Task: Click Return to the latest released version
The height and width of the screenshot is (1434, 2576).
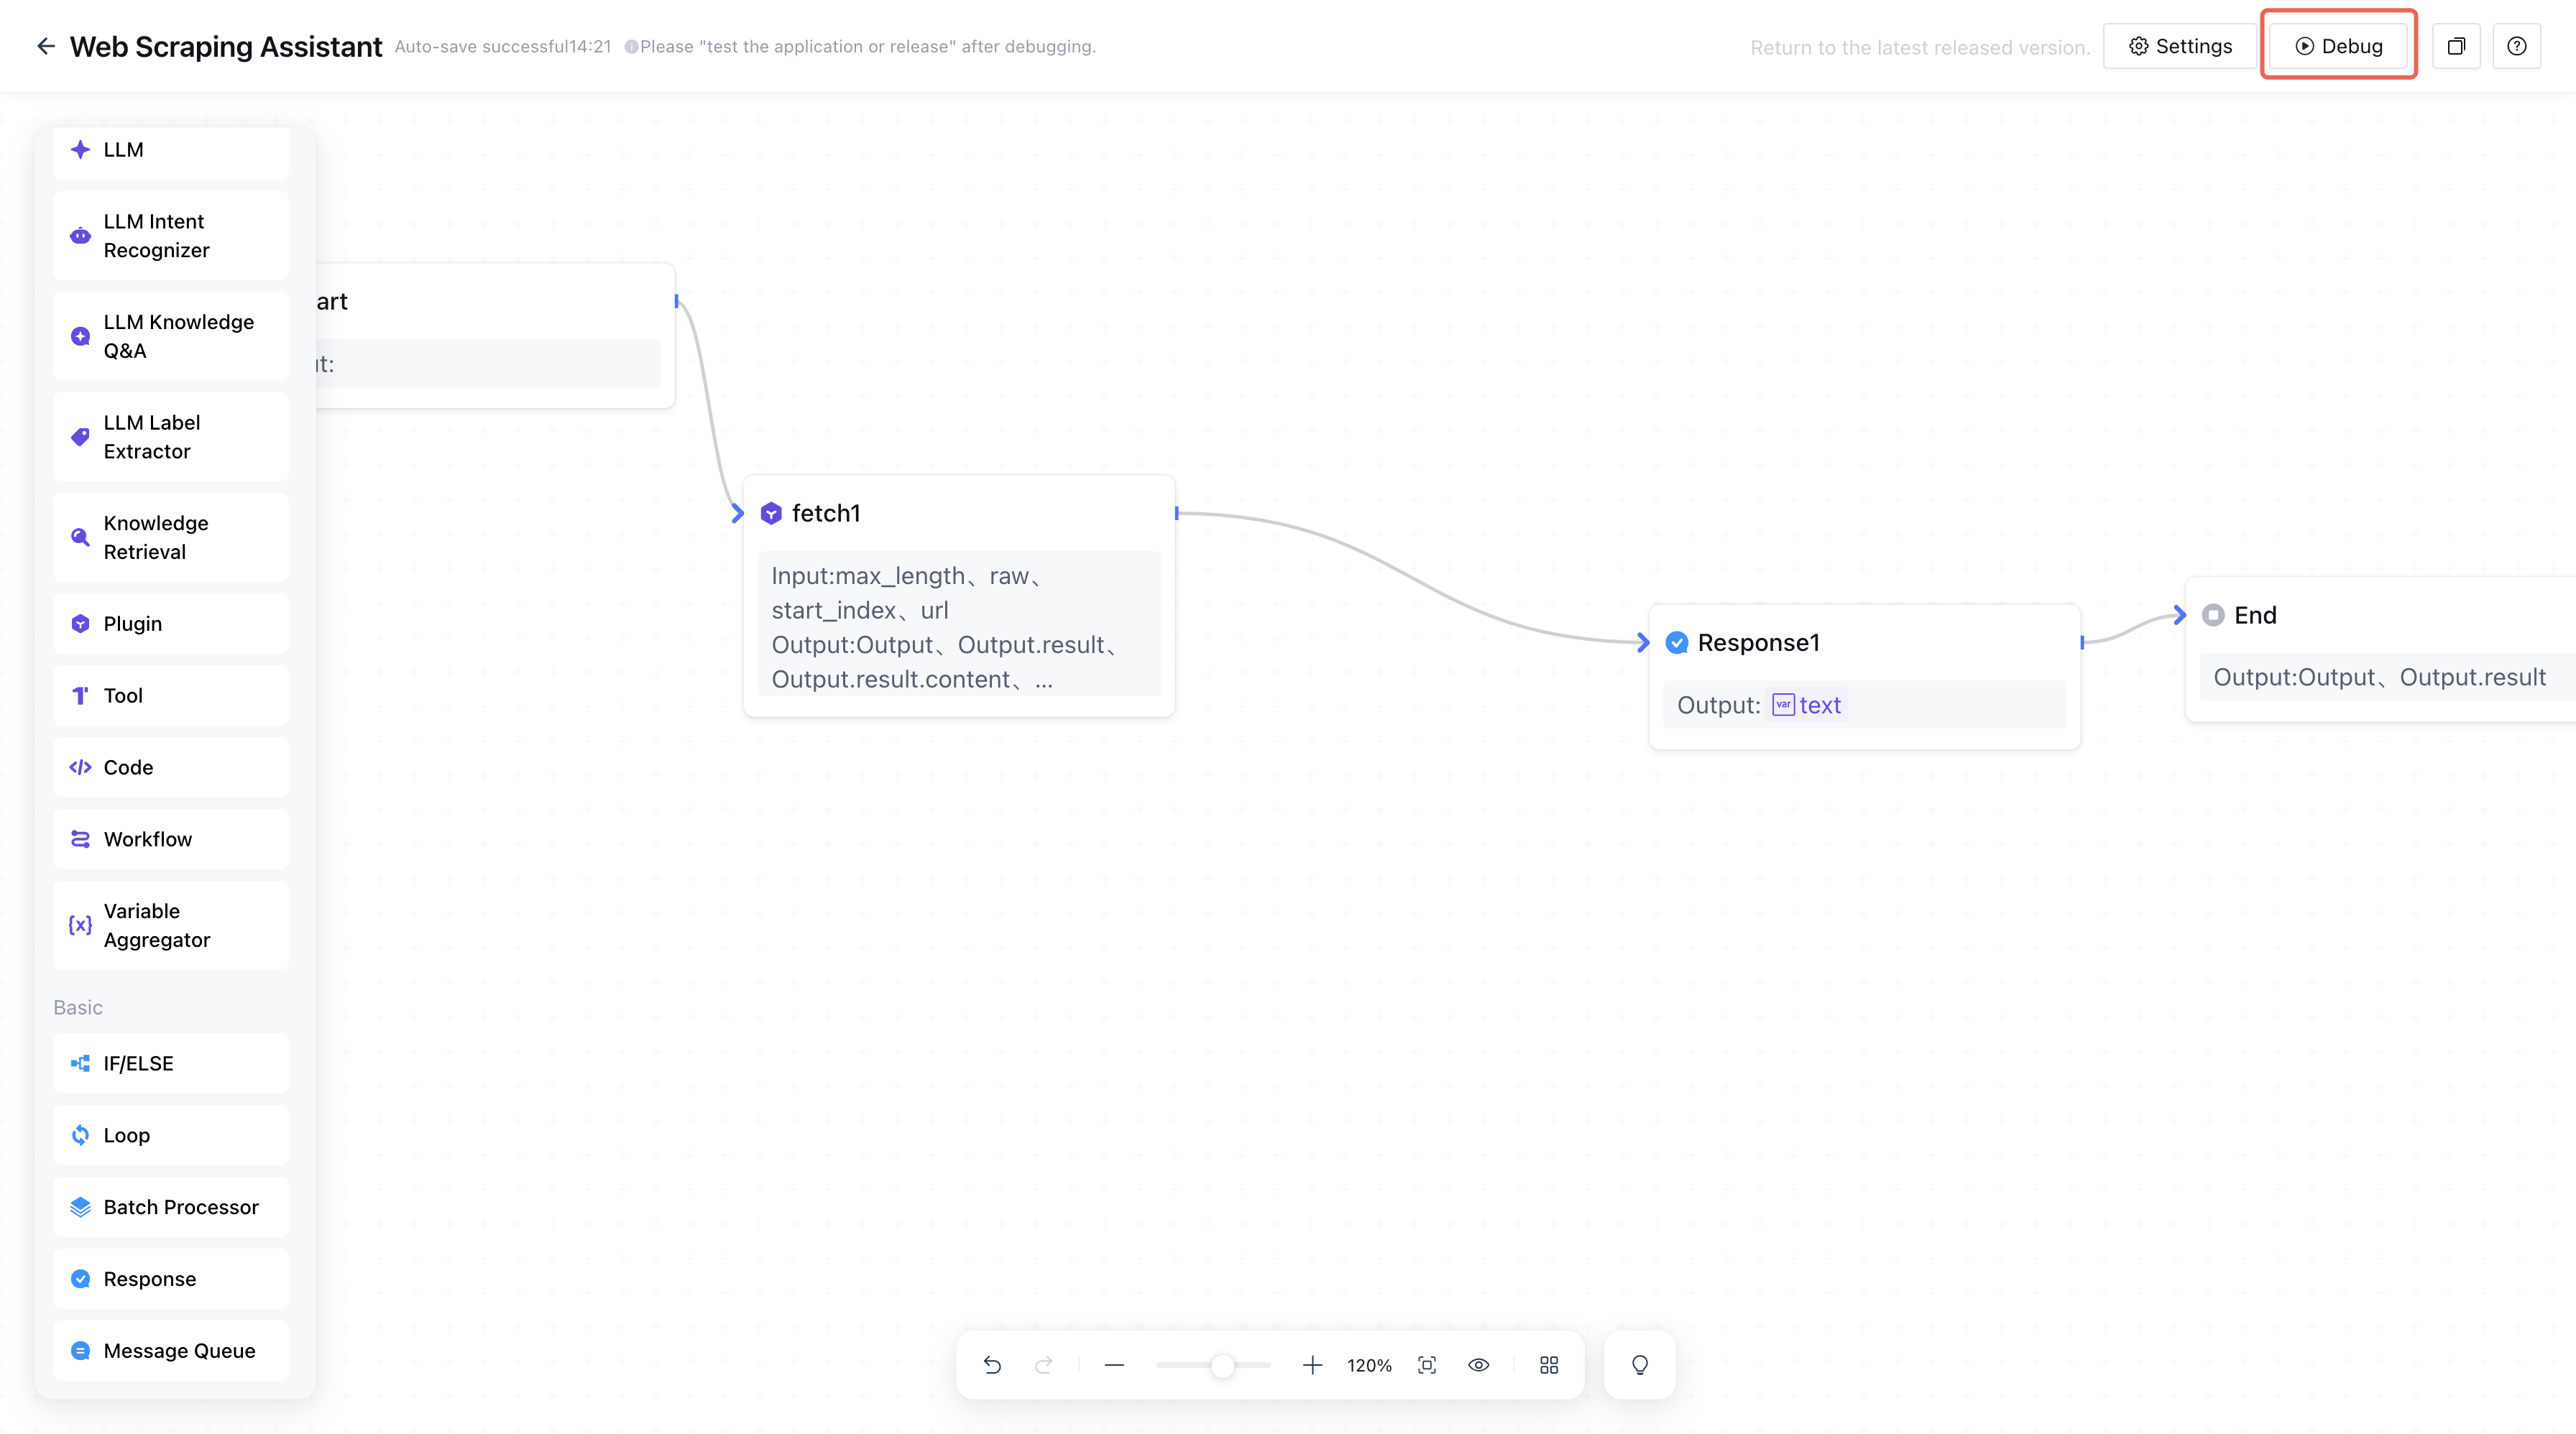Action: coord(1920,47)
